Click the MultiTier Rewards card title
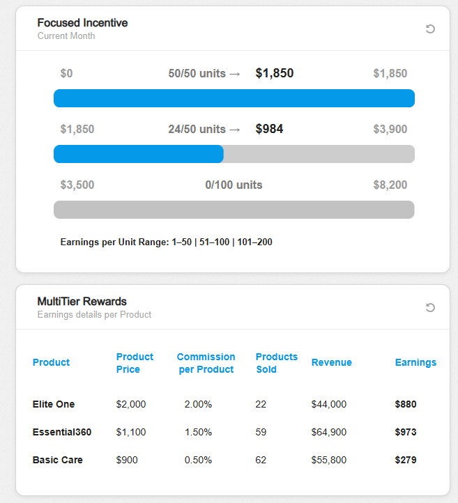Viewport: 458px width, 503px height. pos(82,302)
